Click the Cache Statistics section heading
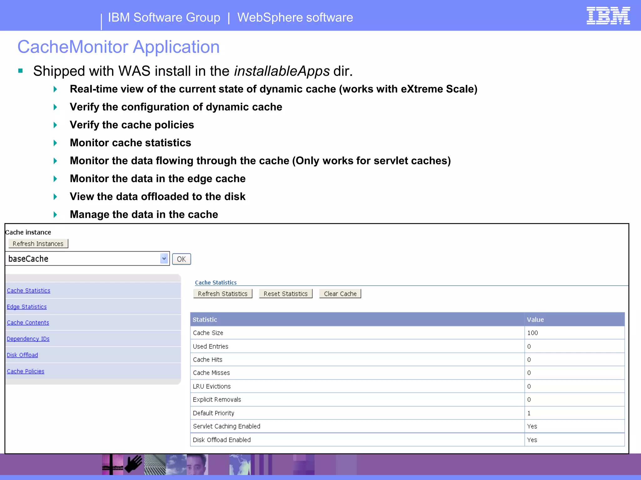 point(216,282)
